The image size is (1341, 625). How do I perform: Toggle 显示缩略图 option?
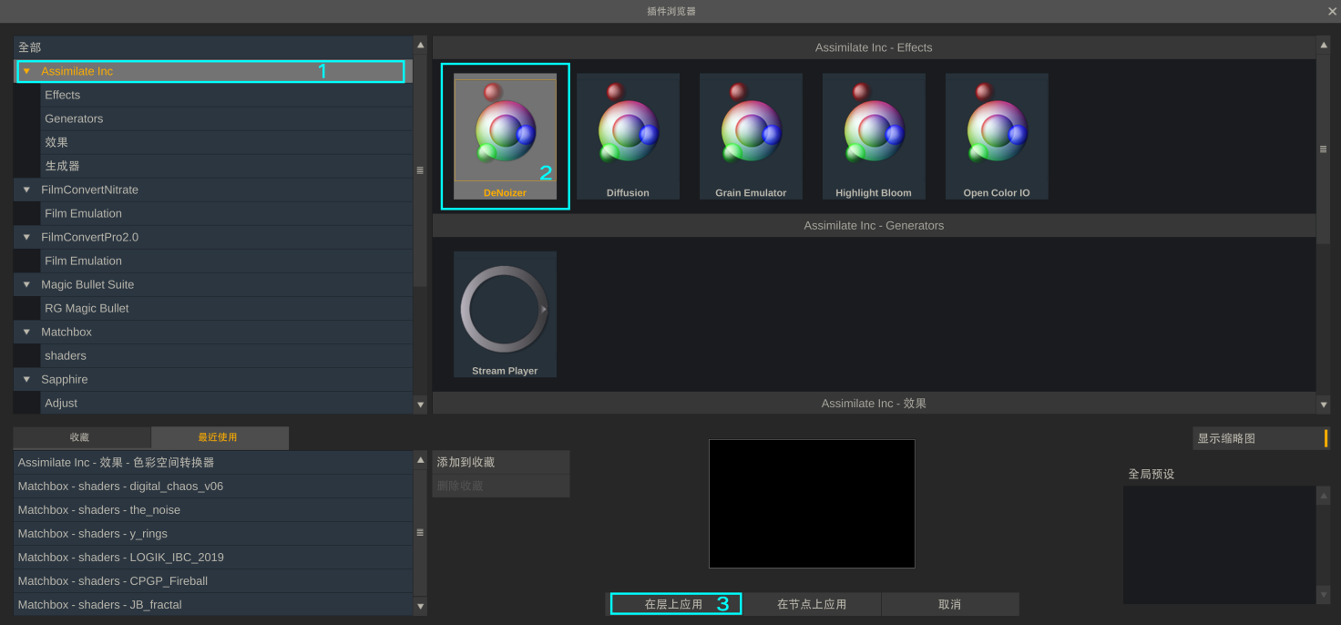point(1261,438)
